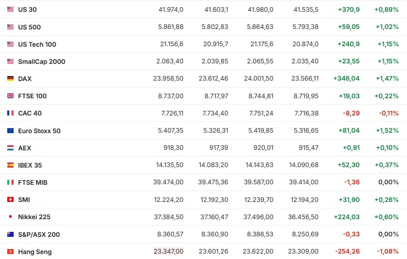
Task: Click the German flag icon next to DAX
Action: click(x=10, y=78)
